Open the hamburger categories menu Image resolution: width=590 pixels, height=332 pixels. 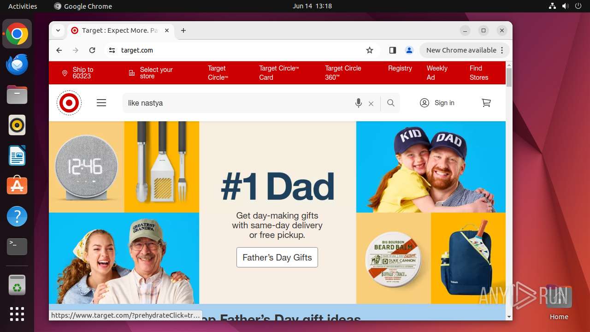(x=101, y=103)
